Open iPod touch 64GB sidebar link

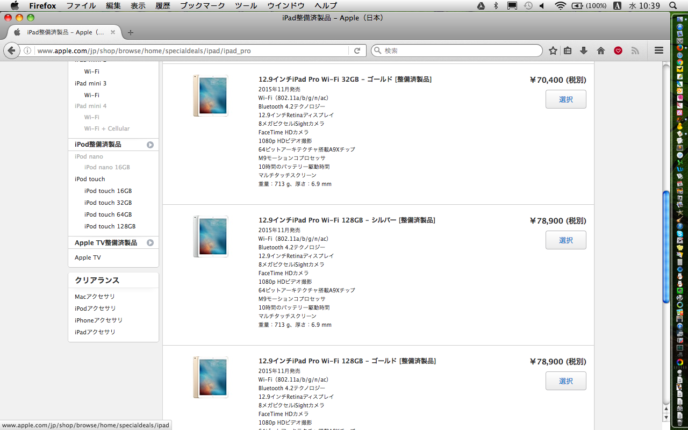(x=108, y=214)
